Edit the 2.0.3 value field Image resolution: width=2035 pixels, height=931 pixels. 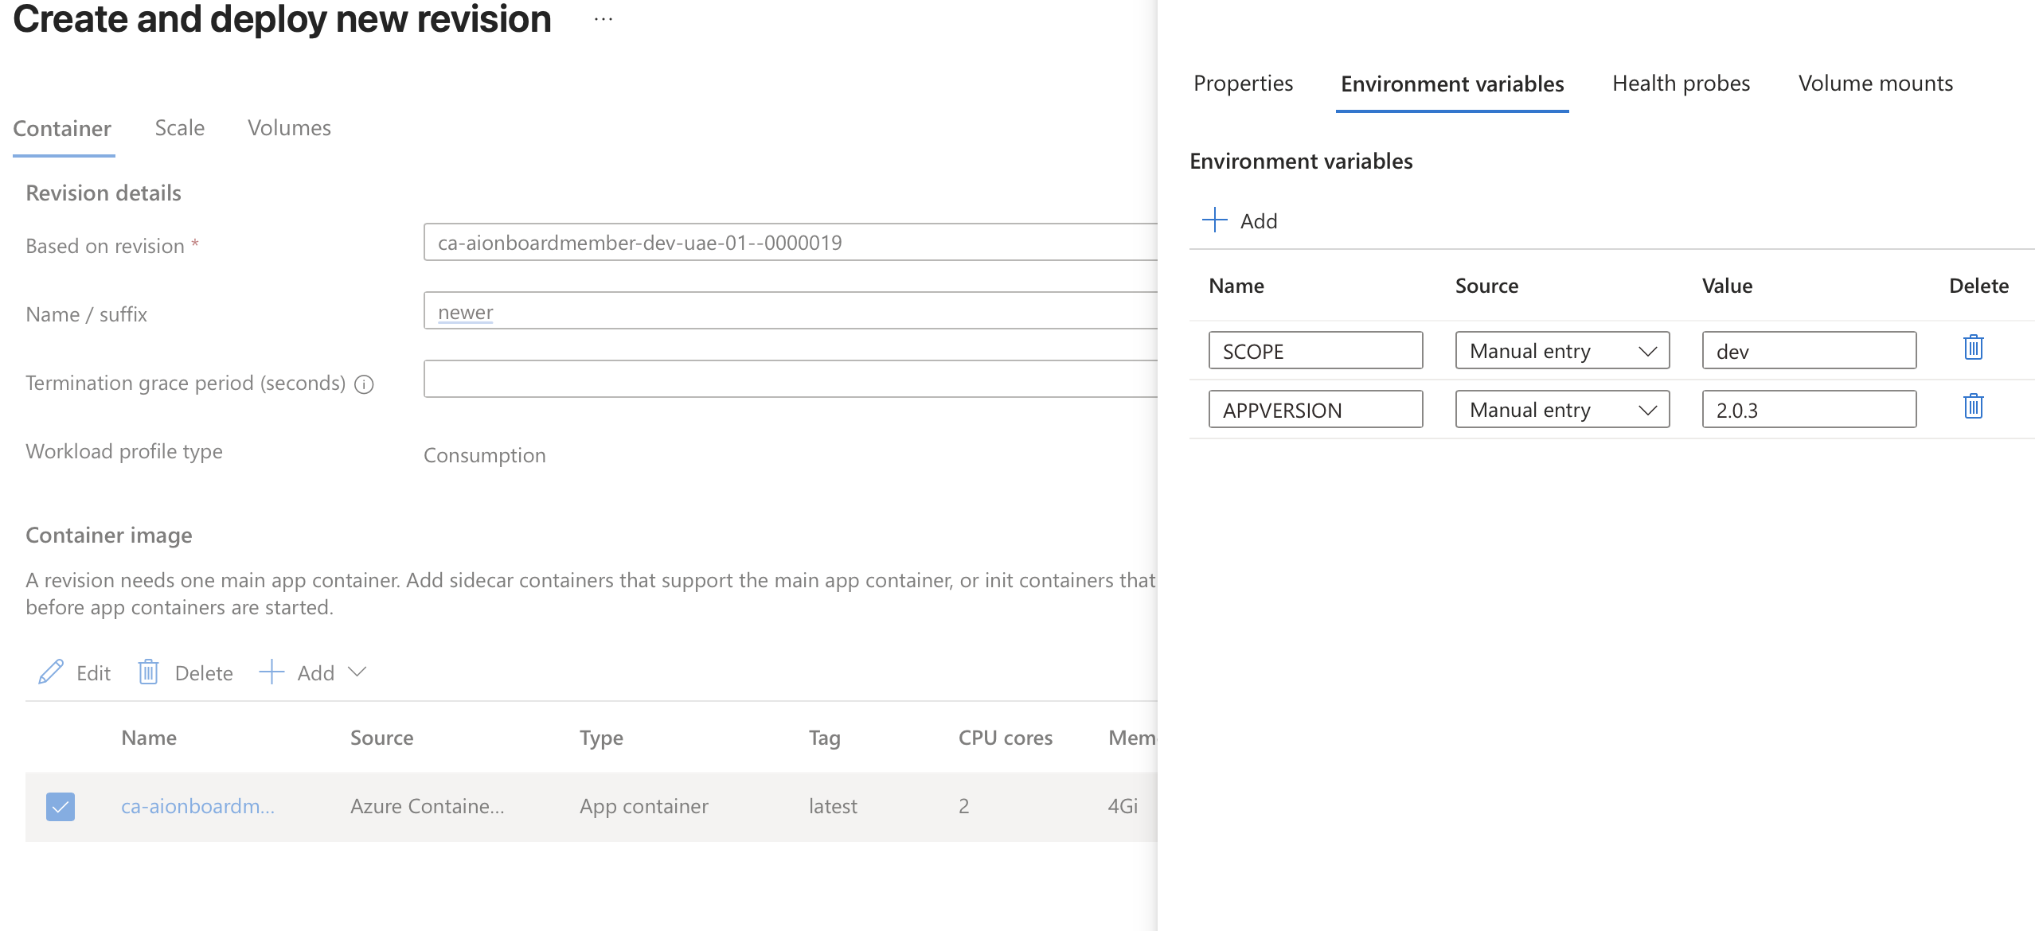[1809, 410]
